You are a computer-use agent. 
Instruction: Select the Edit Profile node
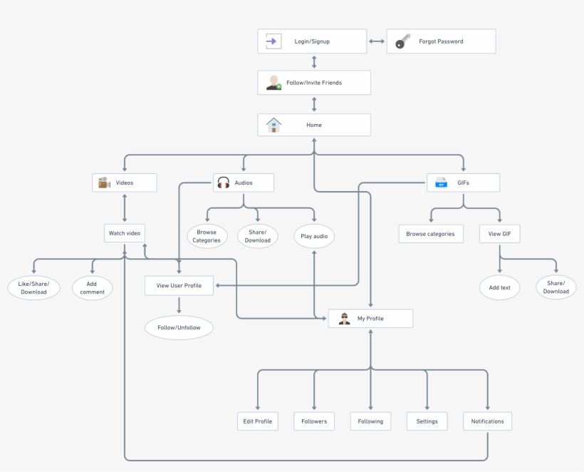click(257, 421)
